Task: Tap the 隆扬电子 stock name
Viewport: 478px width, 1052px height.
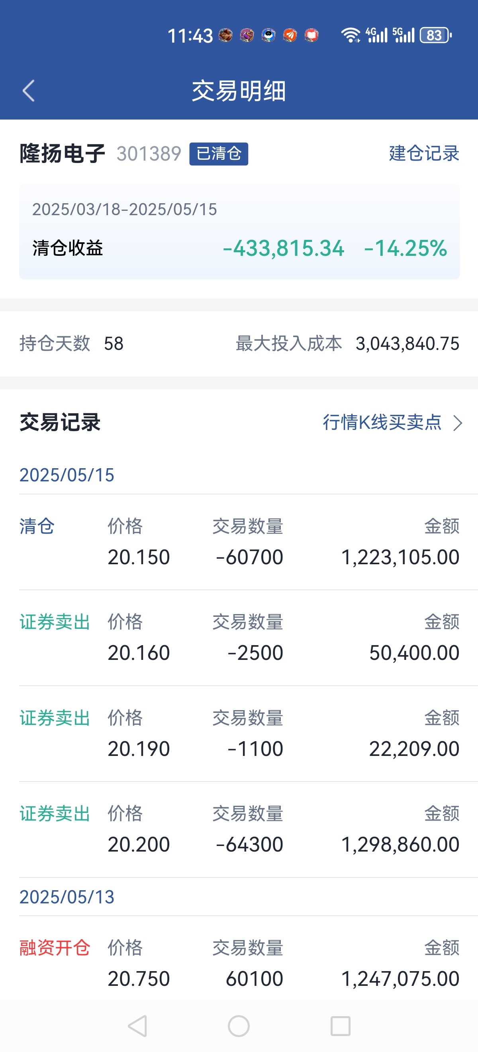Action: (63, 153)
